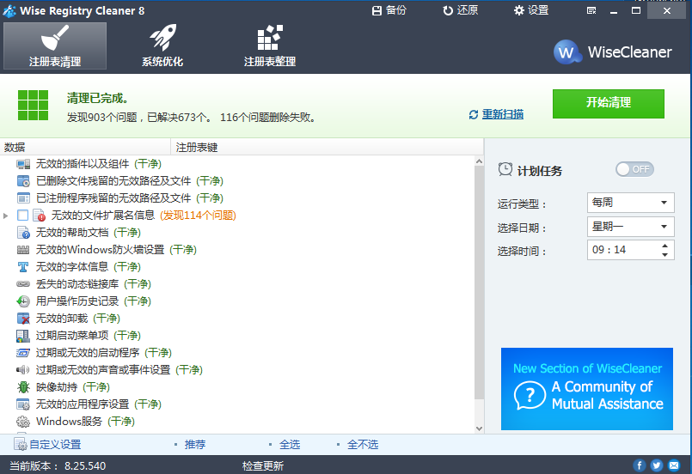Select the 无效的插件以及组件 row text
This screenshot has height=474, width=692.
point(83,164)
